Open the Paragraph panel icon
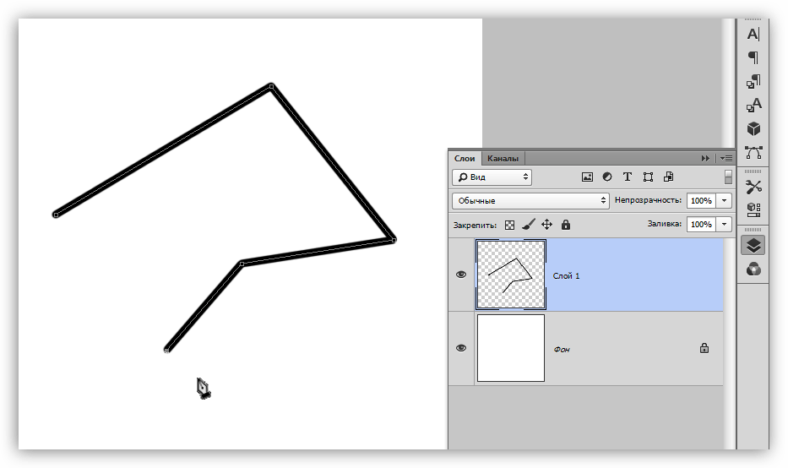The image size is (788, 468). click(753, 57)
